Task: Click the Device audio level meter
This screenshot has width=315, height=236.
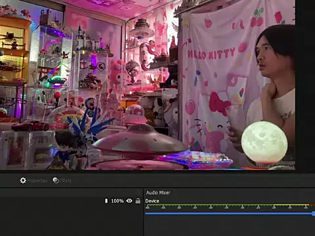Action: pos(230,206)
